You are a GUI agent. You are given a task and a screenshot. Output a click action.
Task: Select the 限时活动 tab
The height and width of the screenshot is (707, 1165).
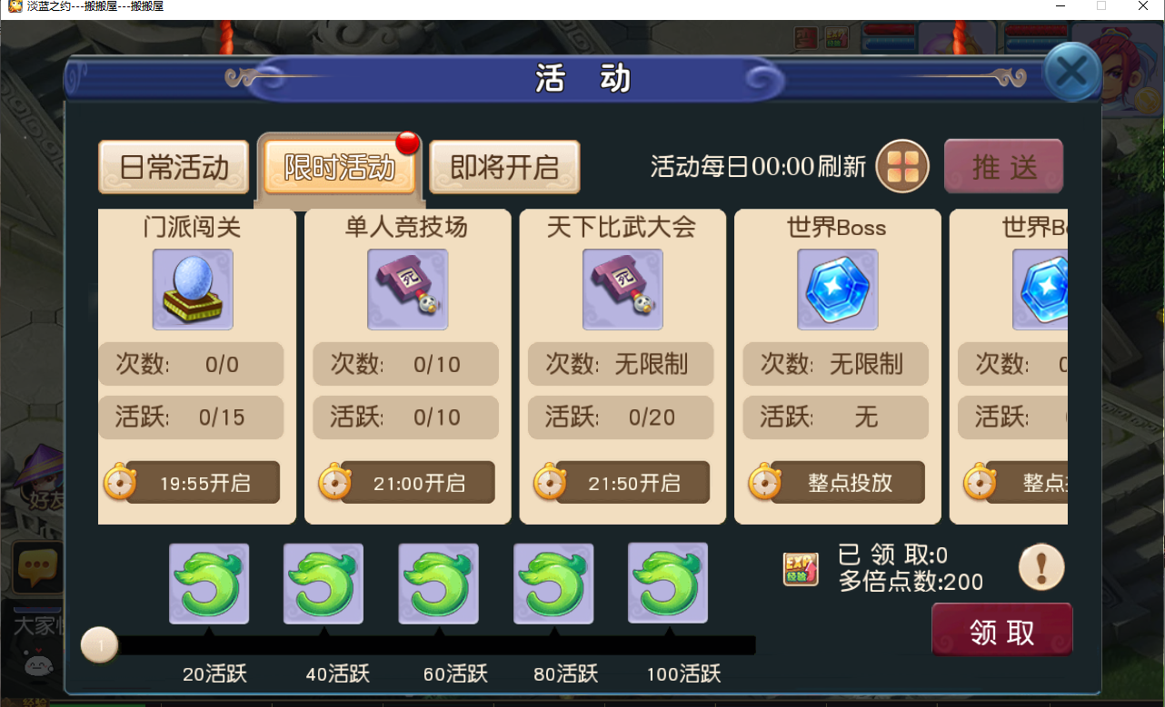coord(339,167)
